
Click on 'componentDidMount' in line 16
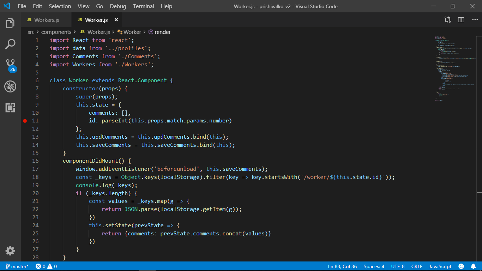91,161
